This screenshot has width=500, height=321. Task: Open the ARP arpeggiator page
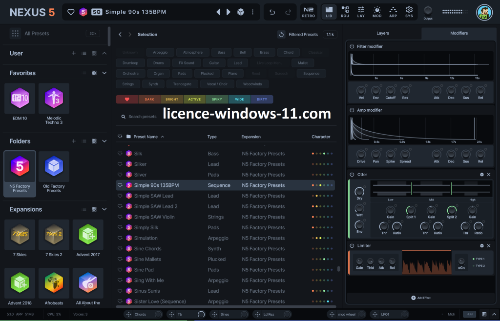[393, 12]
